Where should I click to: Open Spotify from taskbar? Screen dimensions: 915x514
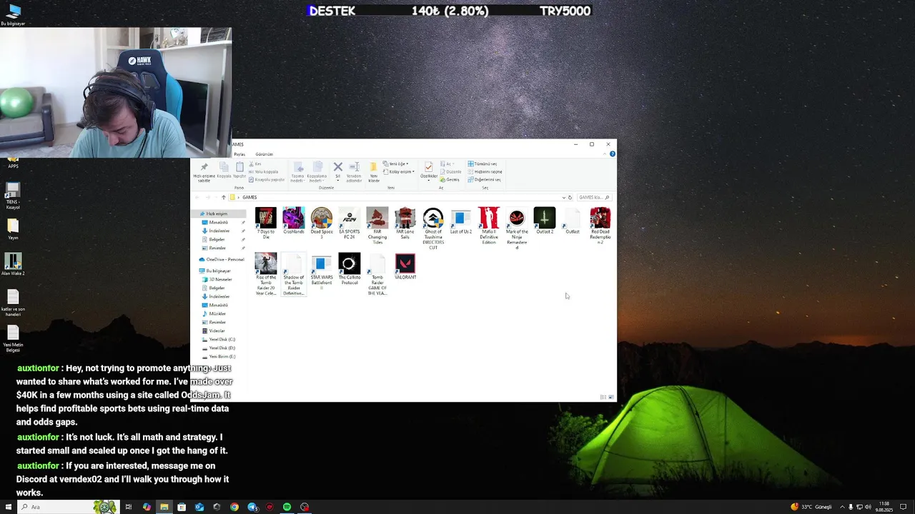pos(287,507)
